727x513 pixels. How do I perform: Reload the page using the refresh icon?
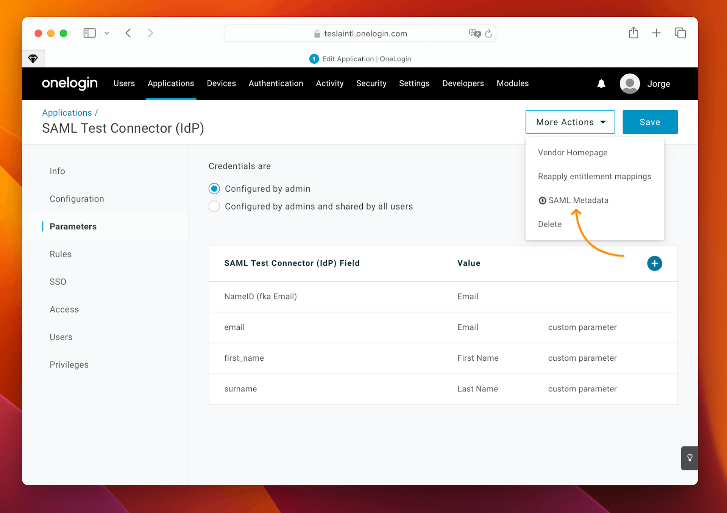[x=489, y=33]
